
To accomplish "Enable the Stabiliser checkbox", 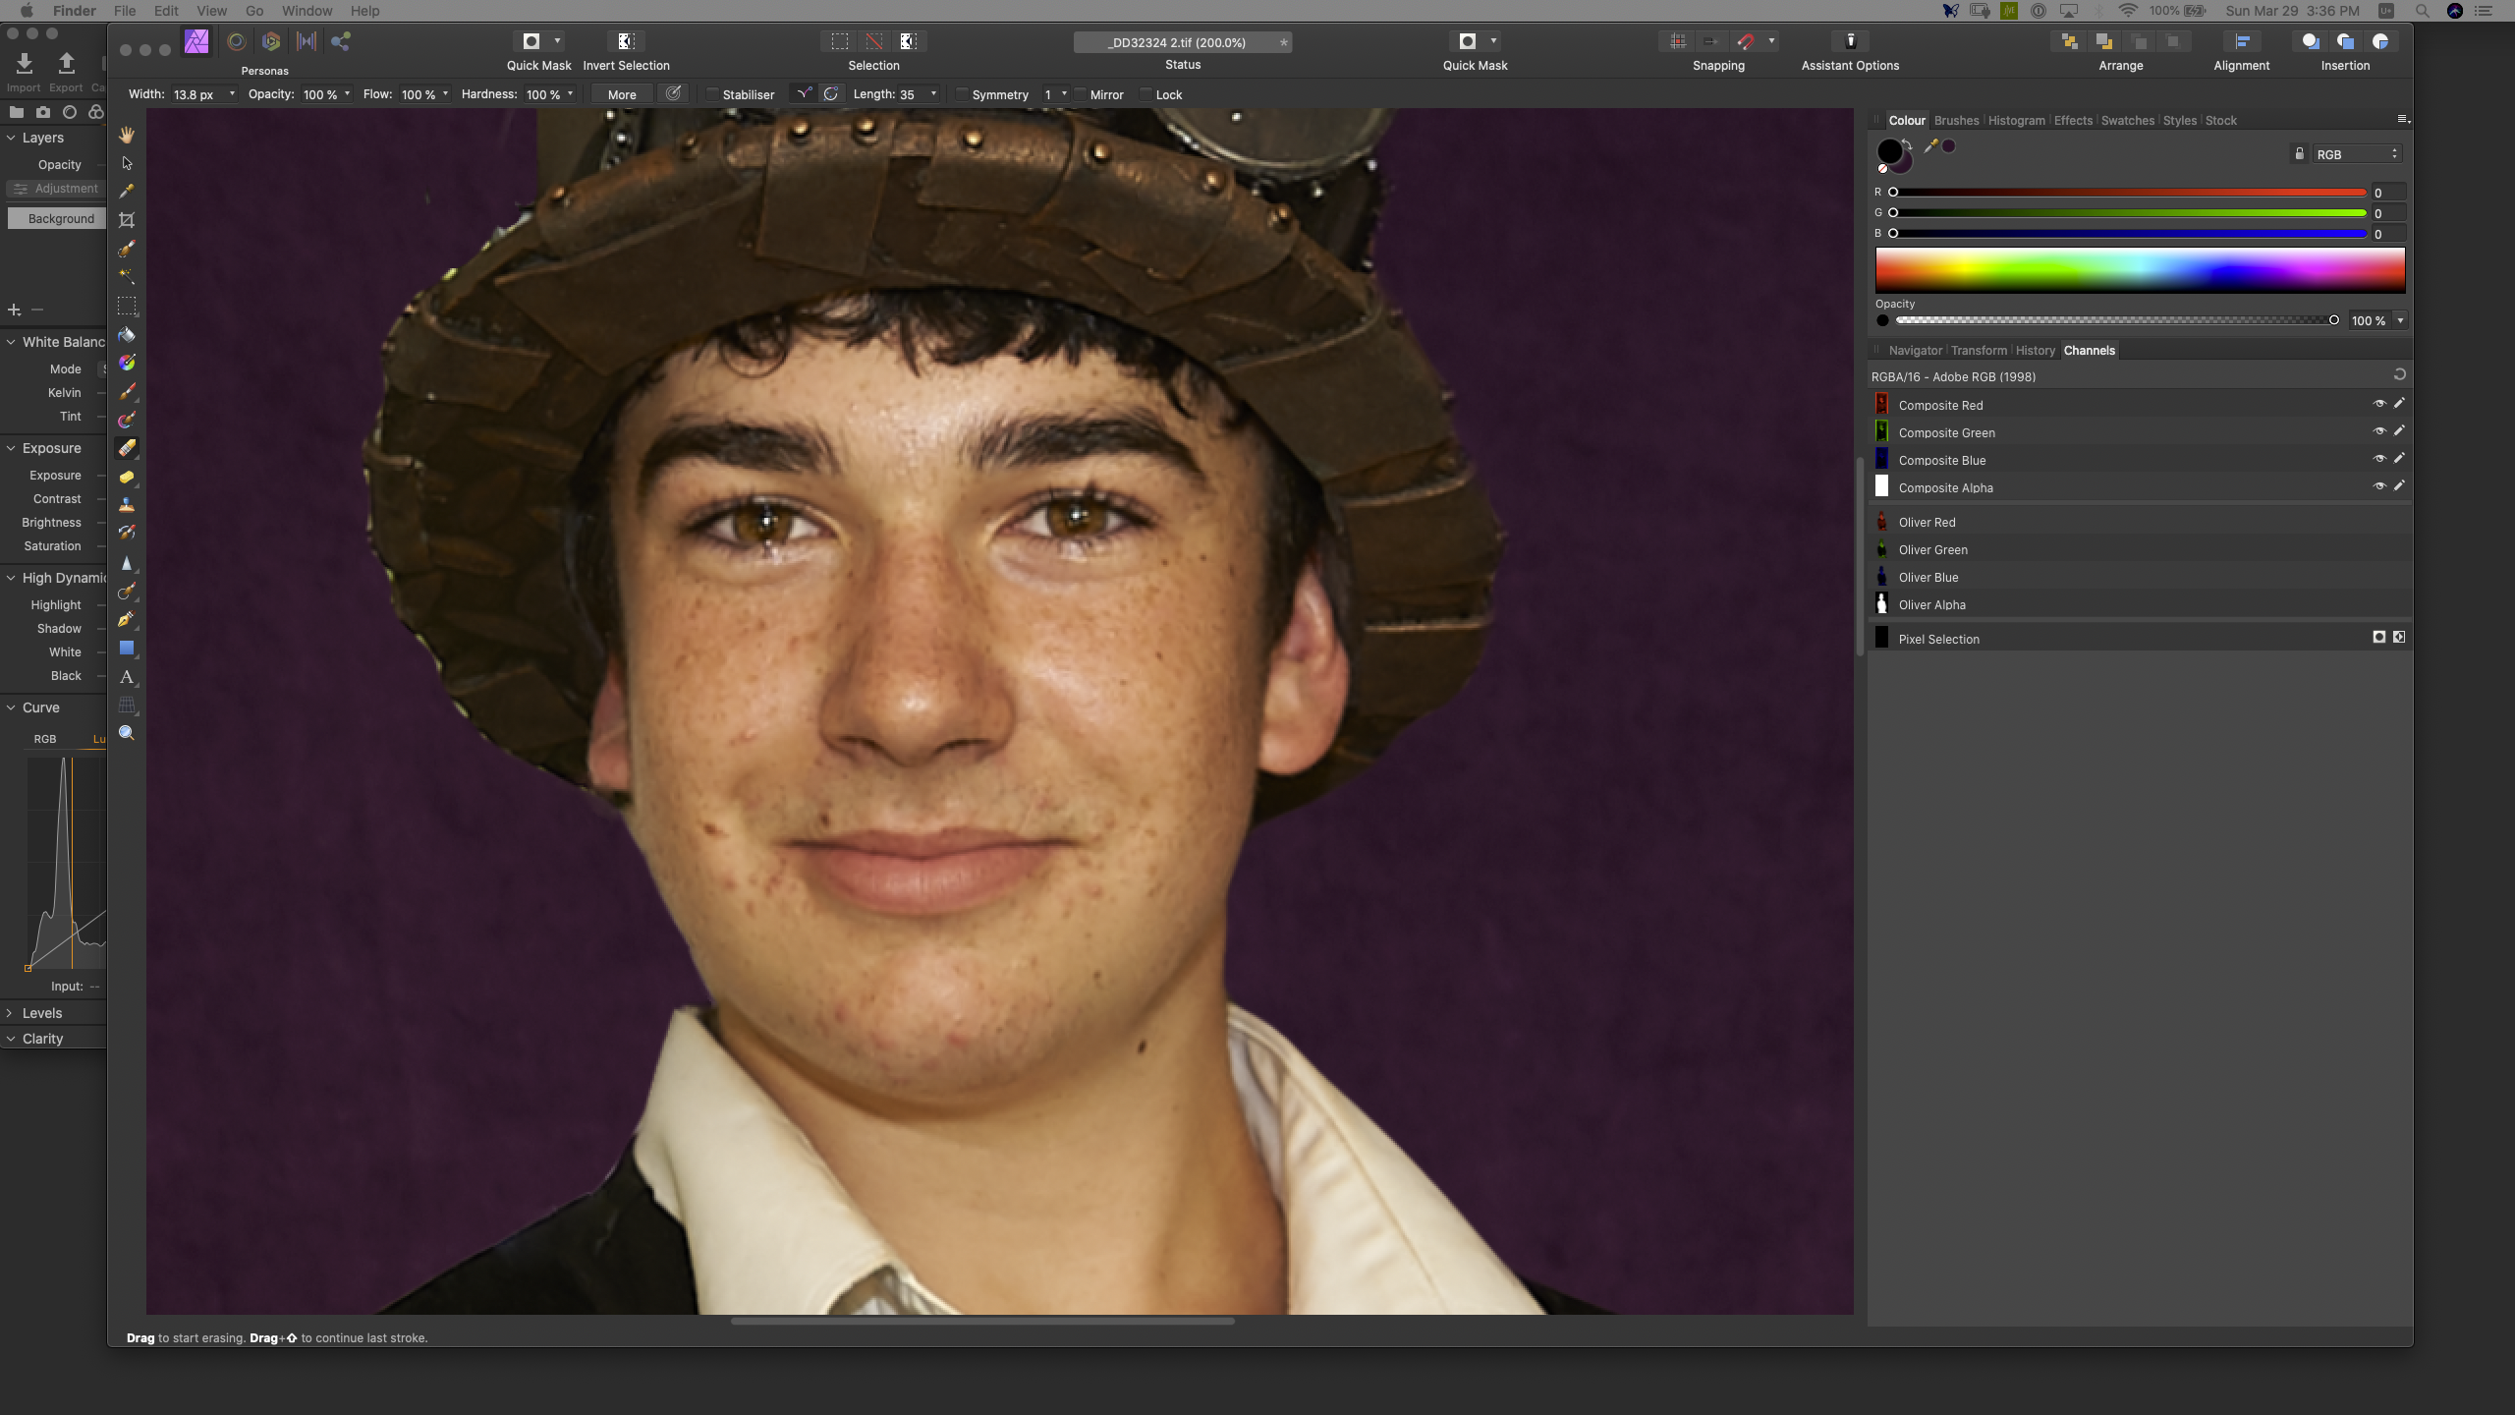I will [710, 94].
